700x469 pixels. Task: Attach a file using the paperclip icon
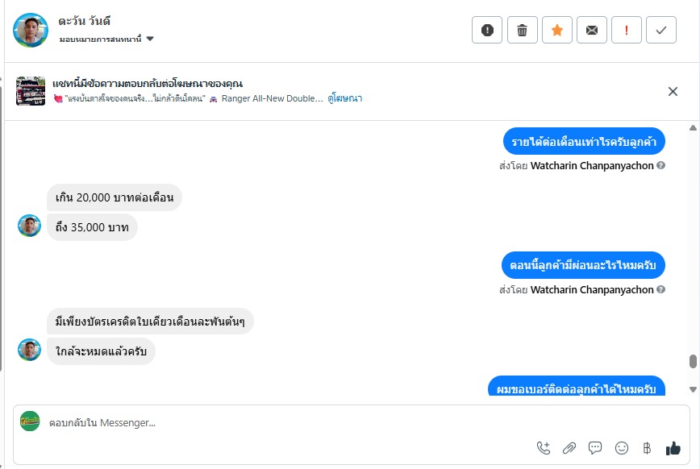tap(569, 448)
